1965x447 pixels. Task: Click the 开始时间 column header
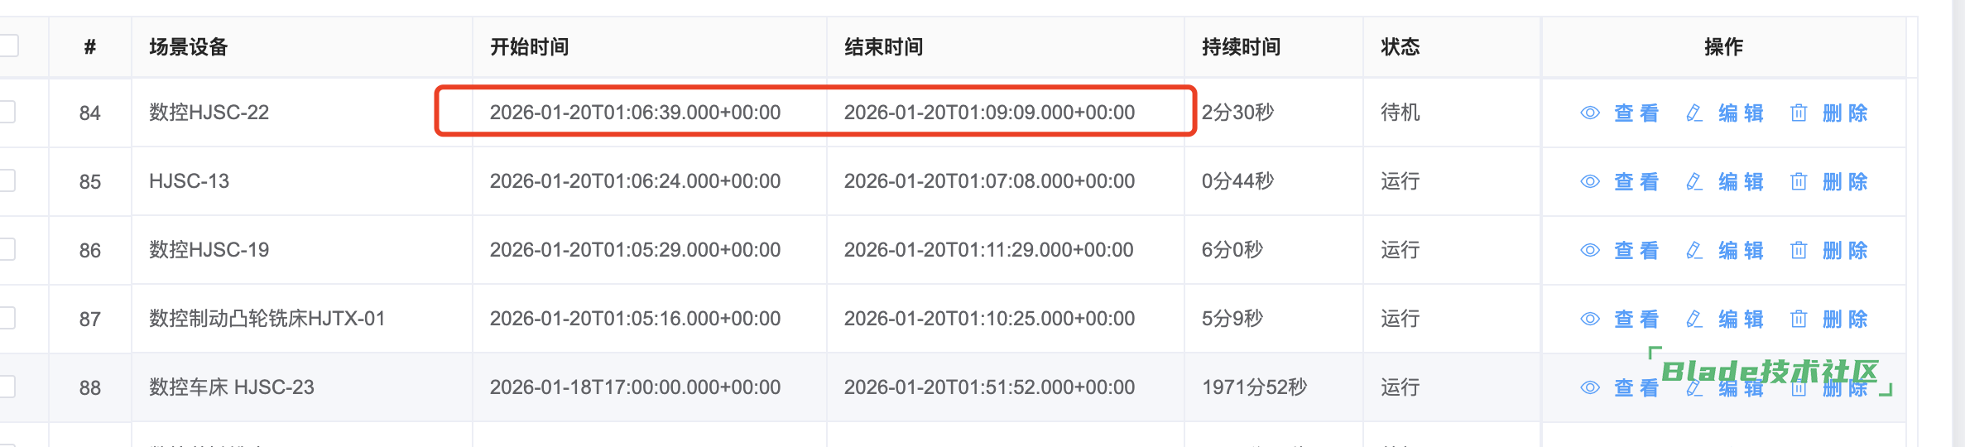[x=529, y=47]
